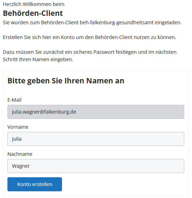Click the 'Erstellen Sie sich hier ein Konto' sentence
The width and height of the screenshot is (192, 198).
pos(89,37)
